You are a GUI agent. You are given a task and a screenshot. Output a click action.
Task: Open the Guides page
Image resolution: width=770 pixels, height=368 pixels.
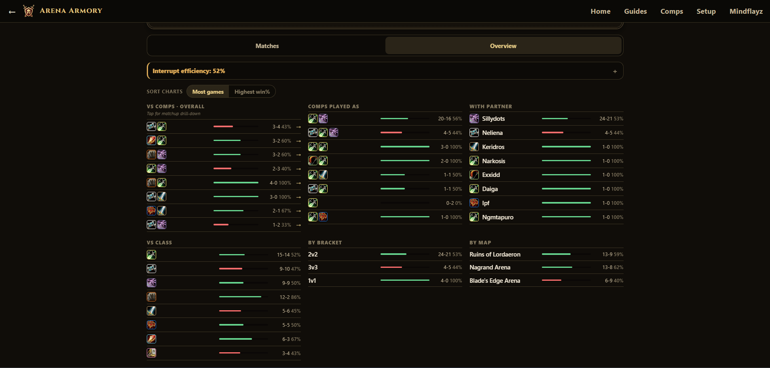(635, 11)
